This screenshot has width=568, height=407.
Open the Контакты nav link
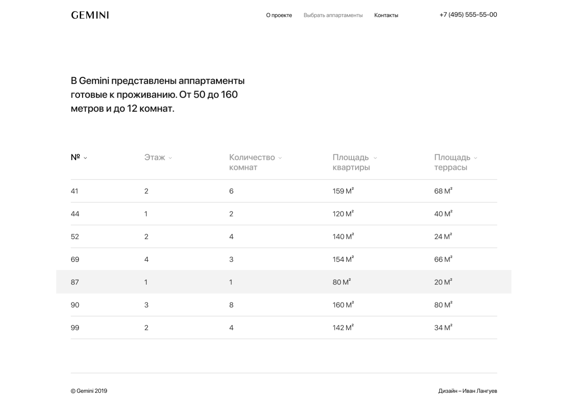coord(386,15)
